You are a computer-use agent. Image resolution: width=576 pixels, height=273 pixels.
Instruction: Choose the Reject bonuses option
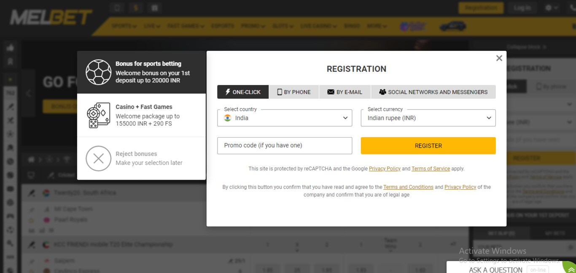tap(141, 159)
